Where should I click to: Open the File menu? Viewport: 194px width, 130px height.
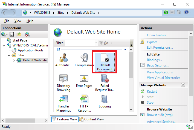(x=7, y=21)
